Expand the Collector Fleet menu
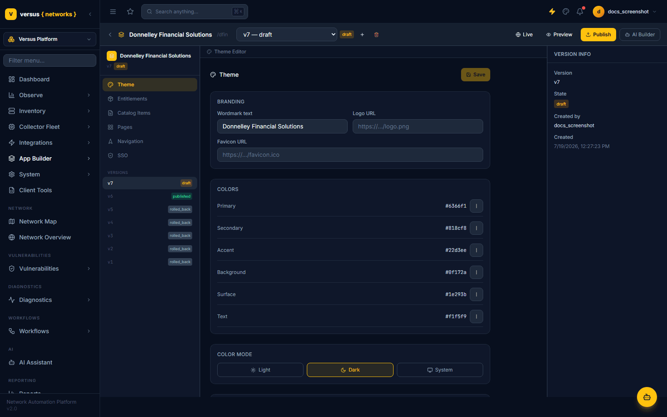Viewport: 667px width, 417px height. (50, 127)
